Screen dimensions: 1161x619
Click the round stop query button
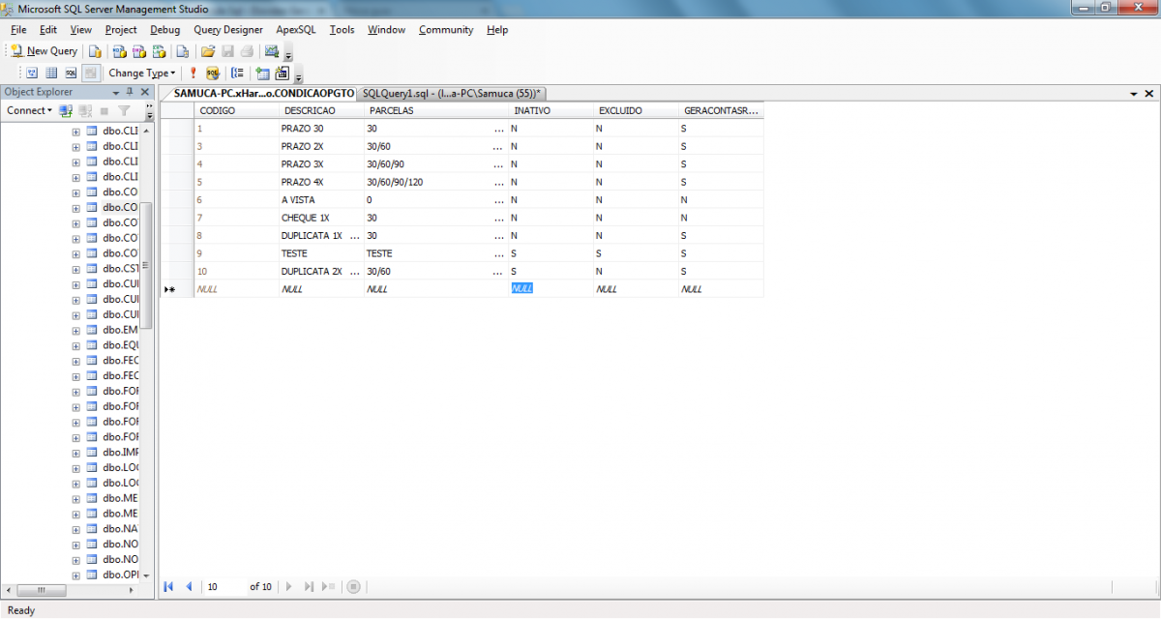[353, 586]
